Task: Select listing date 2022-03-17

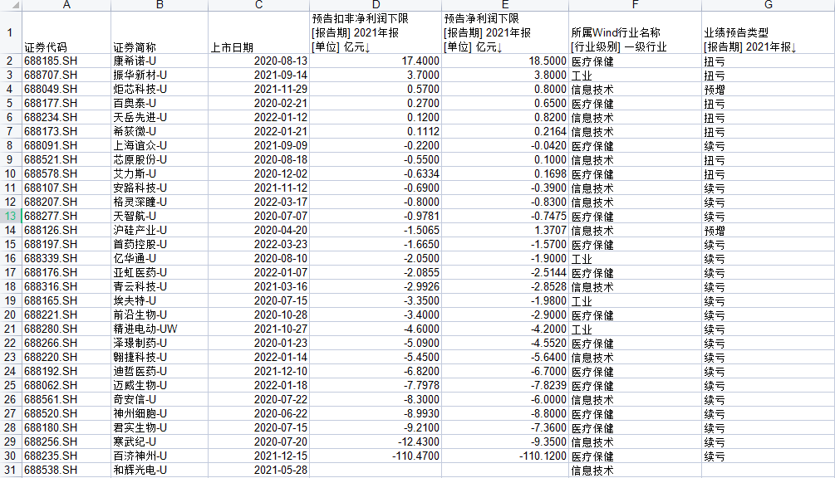Action: (x=258, y=202)
